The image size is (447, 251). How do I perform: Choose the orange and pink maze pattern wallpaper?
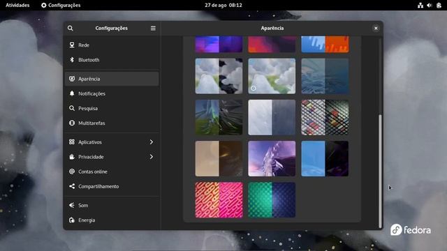219,200
